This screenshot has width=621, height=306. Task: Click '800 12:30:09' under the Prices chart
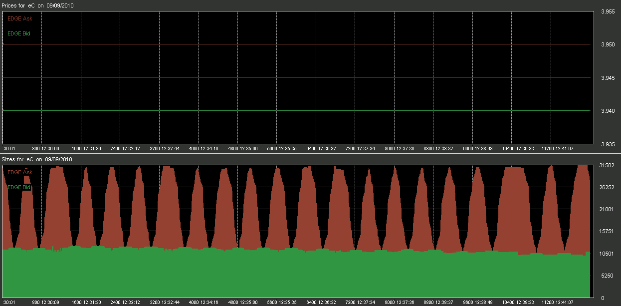point(45,149)
